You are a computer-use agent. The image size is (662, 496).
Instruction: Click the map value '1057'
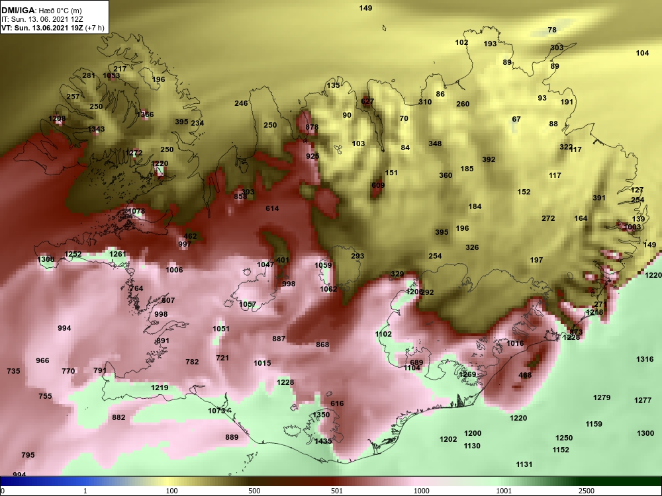(248, 304)
